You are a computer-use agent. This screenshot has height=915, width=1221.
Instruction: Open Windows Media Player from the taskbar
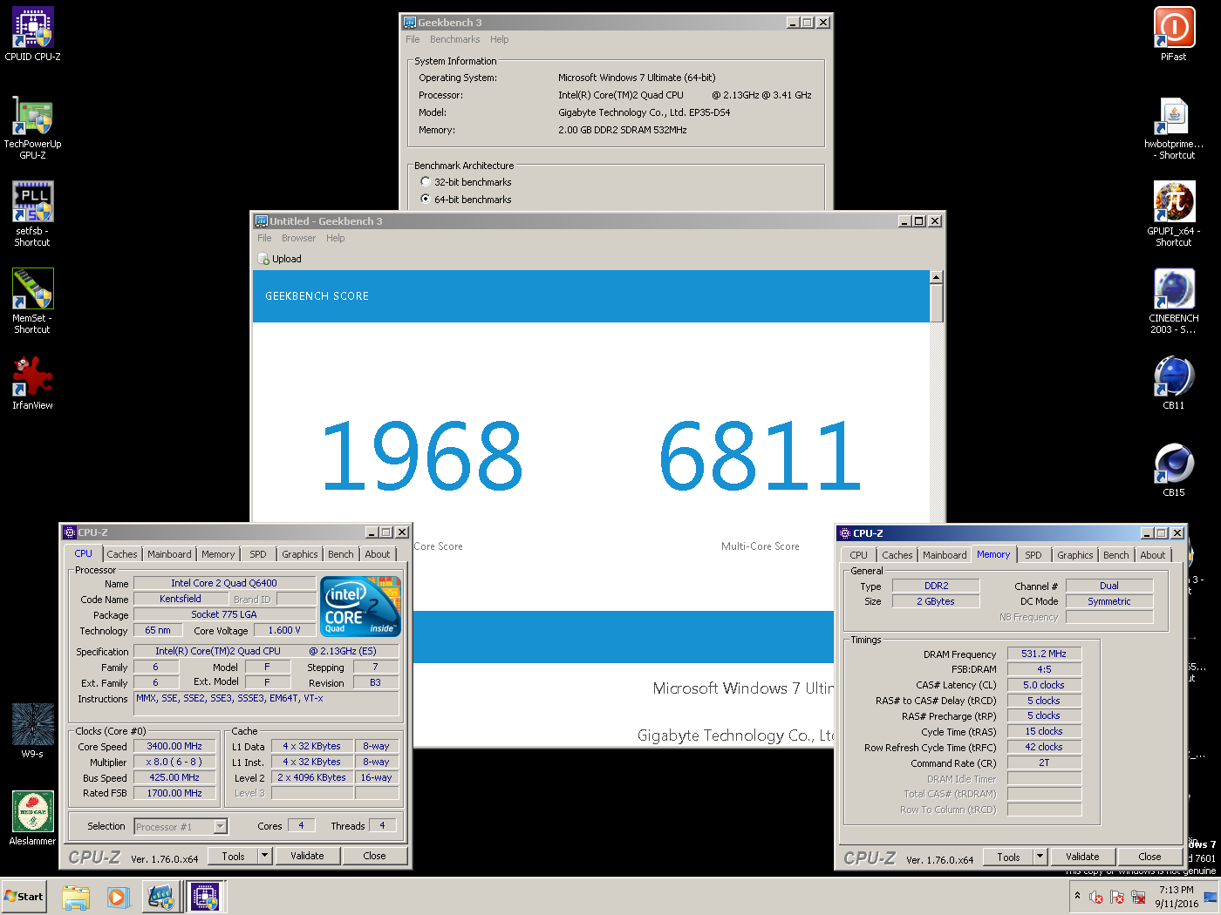coord(118,897)
